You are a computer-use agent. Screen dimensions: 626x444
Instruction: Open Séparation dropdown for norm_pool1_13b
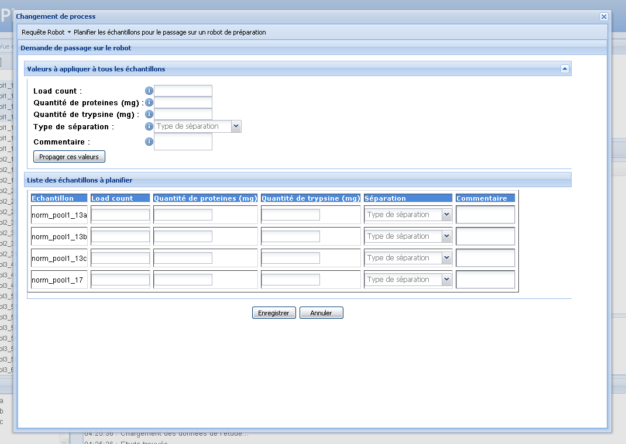[446, 236]
